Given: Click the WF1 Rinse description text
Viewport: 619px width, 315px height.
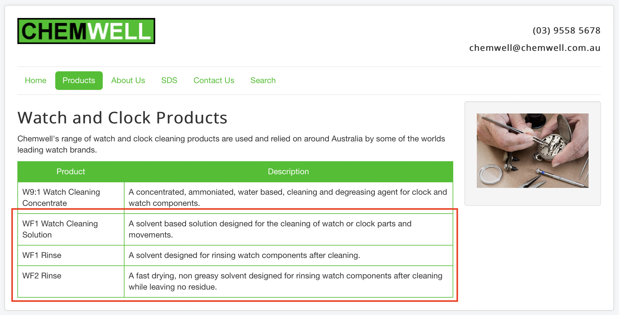Looking at the screenshot, I should coord(244,255).
